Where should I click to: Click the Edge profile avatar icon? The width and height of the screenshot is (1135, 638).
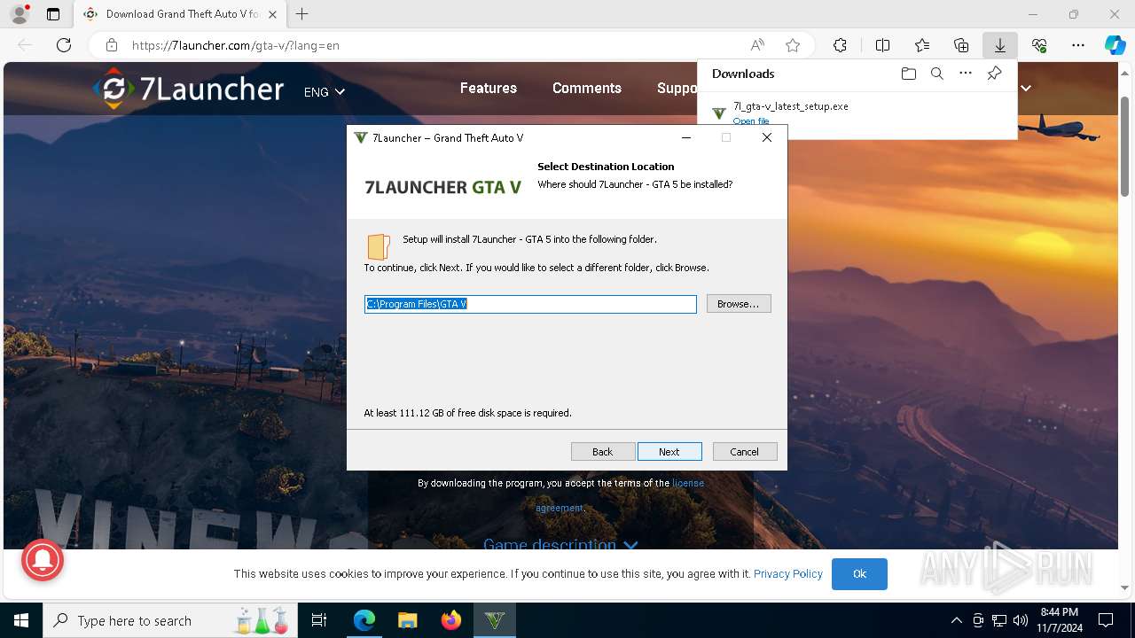coord(19,14)
